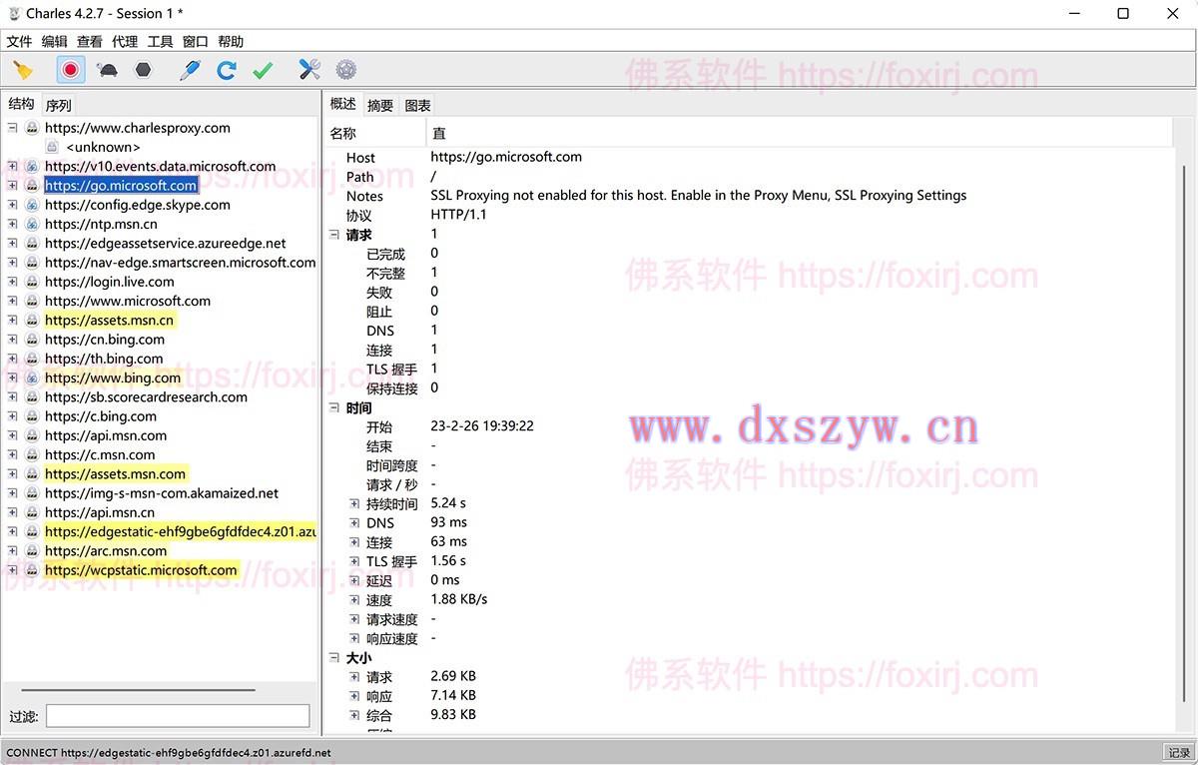Click the start time 23-2-26 19:39:22

482,426
